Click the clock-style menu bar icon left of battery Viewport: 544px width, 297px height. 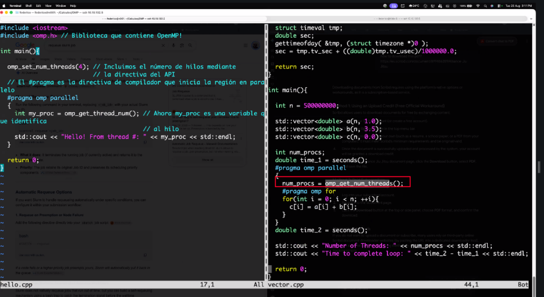pos(455,5)
